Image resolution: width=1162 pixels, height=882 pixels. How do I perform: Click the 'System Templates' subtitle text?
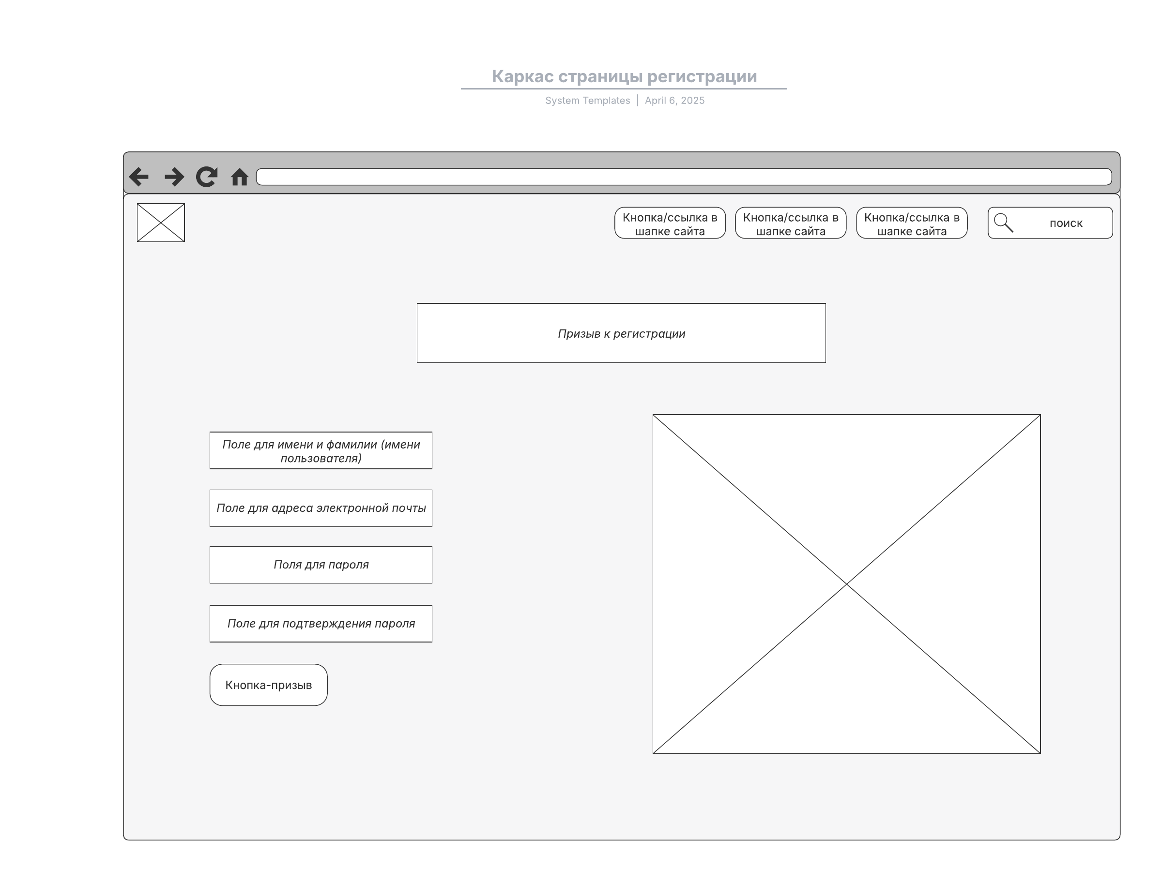(587, 100)
